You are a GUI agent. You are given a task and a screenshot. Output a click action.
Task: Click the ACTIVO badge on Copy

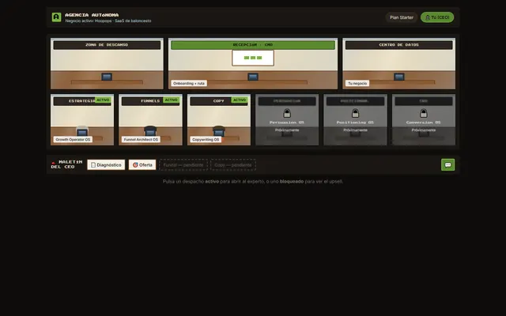tap(240, 100)
